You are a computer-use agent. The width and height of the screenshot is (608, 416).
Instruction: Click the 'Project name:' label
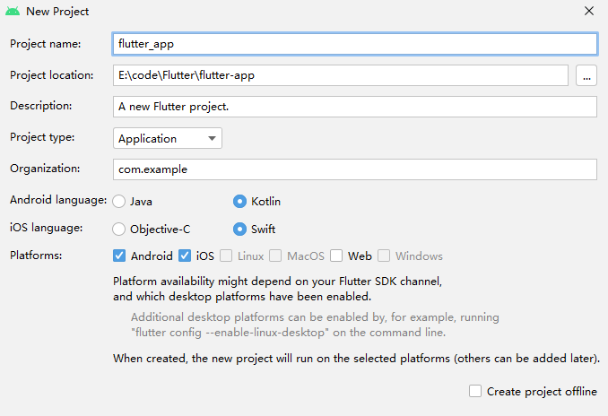(x=46, y=44)
